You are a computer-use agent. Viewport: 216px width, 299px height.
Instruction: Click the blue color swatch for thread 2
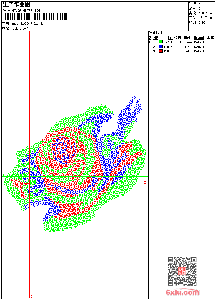161,47
